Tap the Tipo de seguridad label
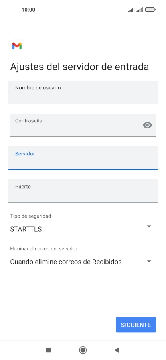Screen dimensions: 166x360 tap(30, 216)
